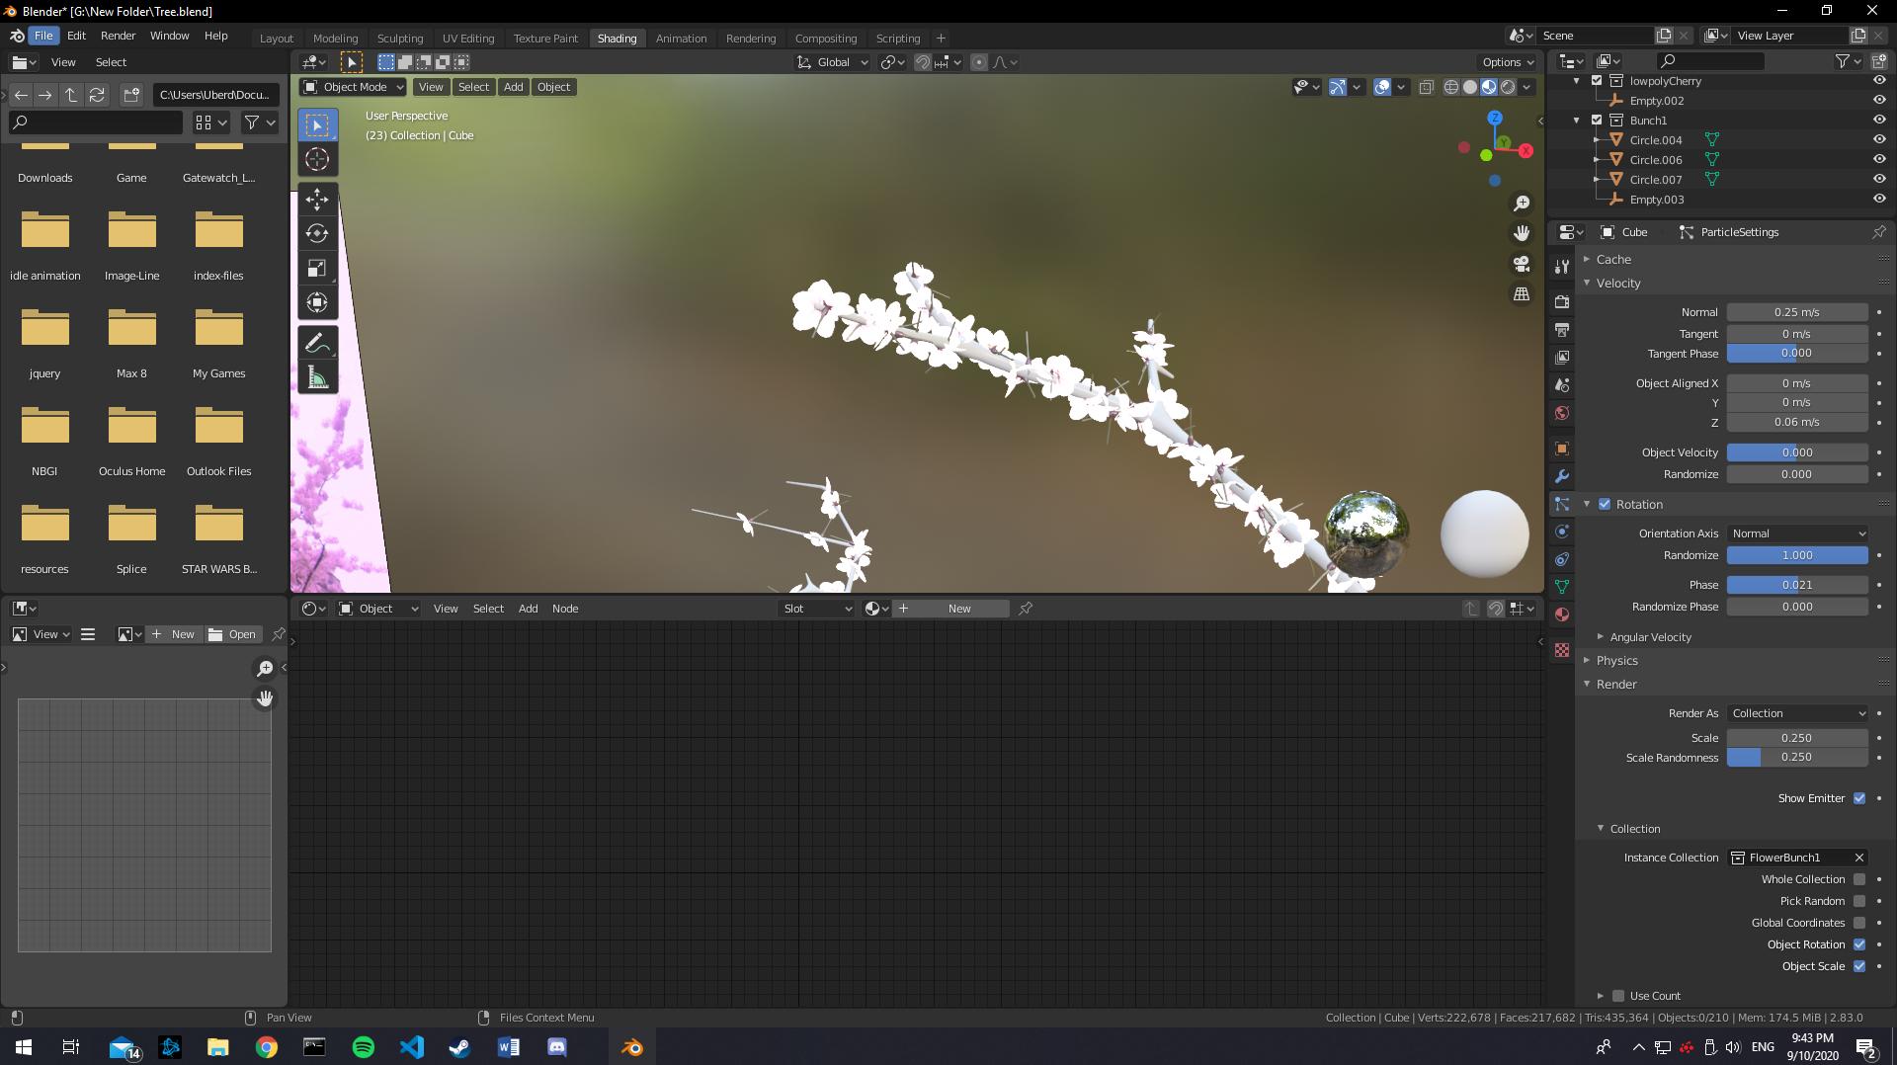Expand the Cache panel
The height and width of the screenshot is (1065, 1897).
tap(1613, 259)
